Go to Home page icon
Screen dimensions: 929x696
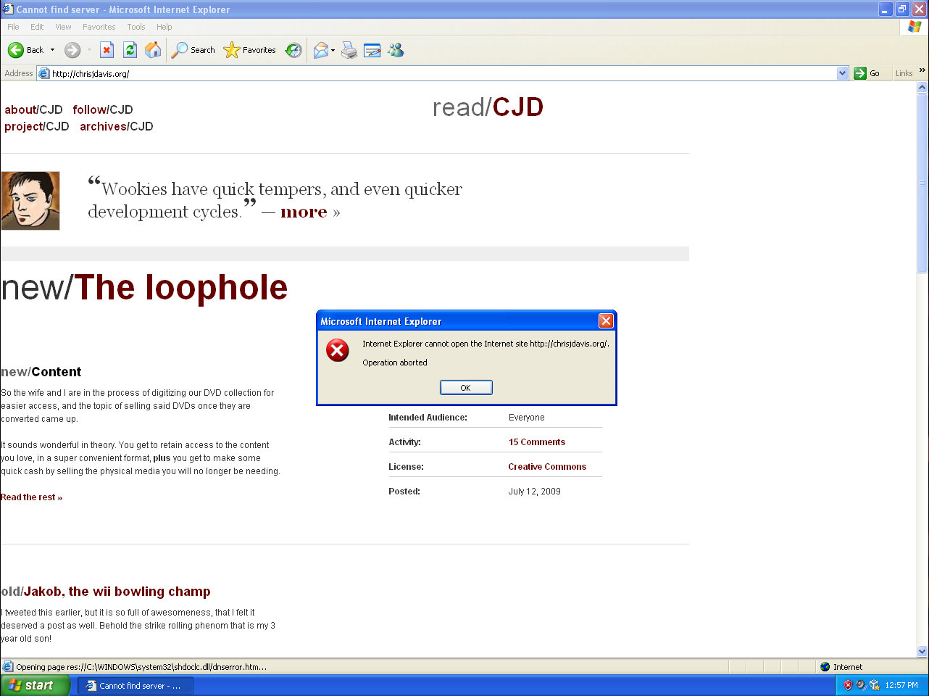[x=153, y=50]
